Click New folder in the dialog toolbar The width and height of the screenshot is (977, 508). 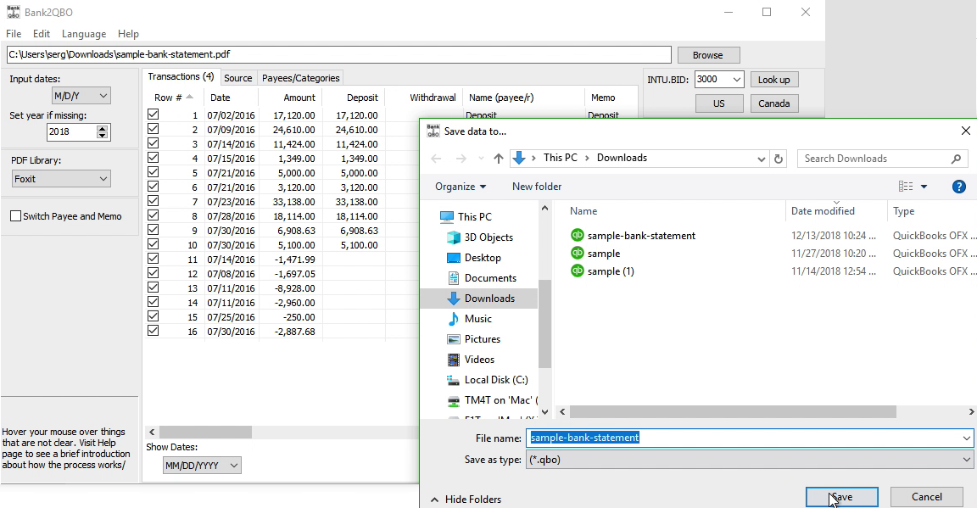point(537,187)
